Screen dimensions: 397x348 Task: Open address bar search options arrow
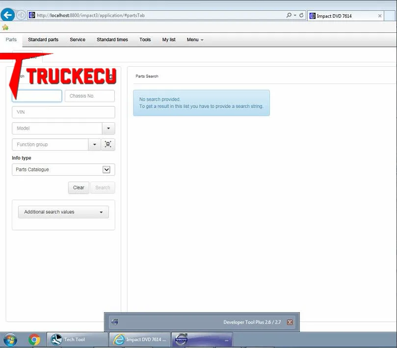click(295, 15)
